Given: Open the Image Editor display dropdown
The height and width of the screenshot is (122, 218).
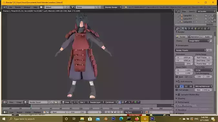Looking at the screenshot, I should 199,41.
